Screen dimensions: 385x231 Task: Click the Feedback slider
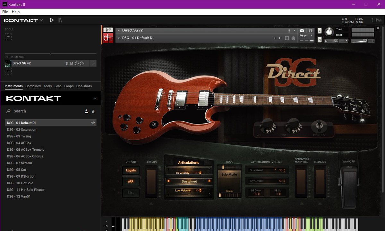coord(320,181)
